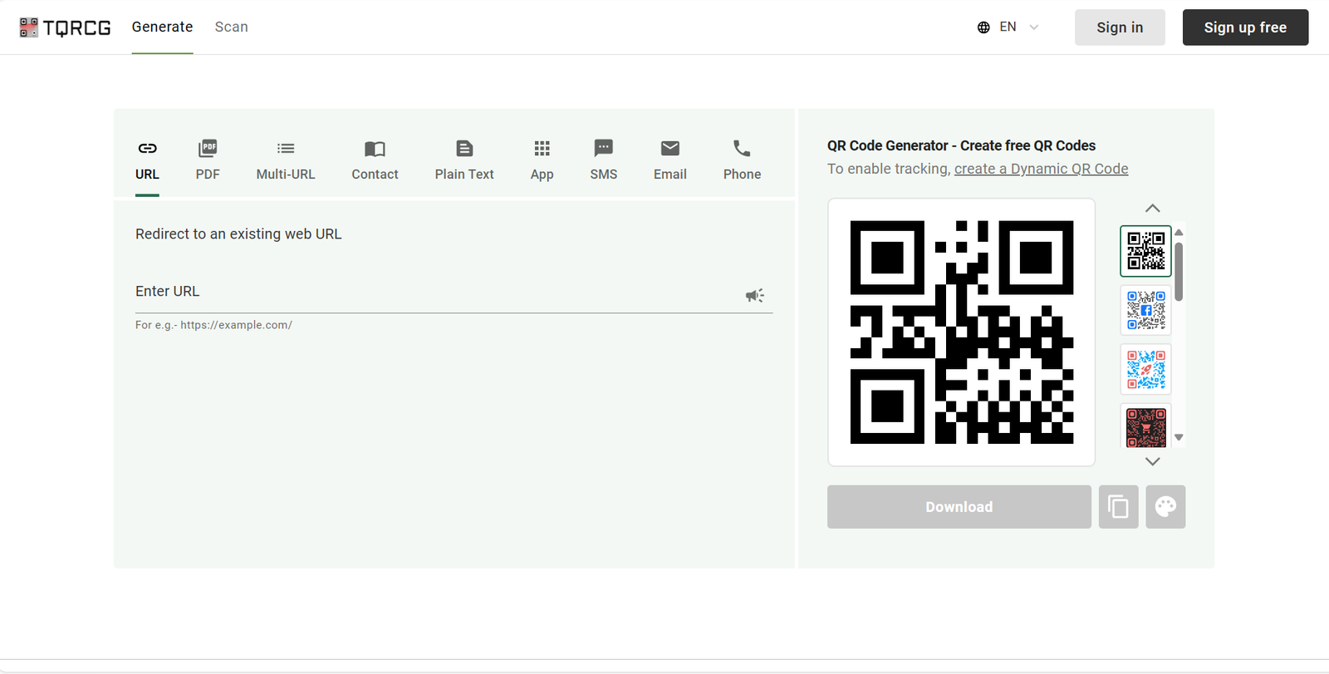Select the PDF QR type icon
The image size is (1329, 674).
[x=208, y=149]
